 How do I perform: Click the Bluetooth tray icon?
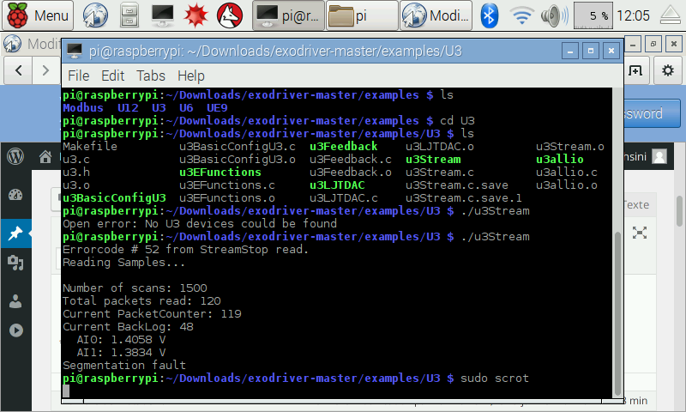click(x=489, y=15)
